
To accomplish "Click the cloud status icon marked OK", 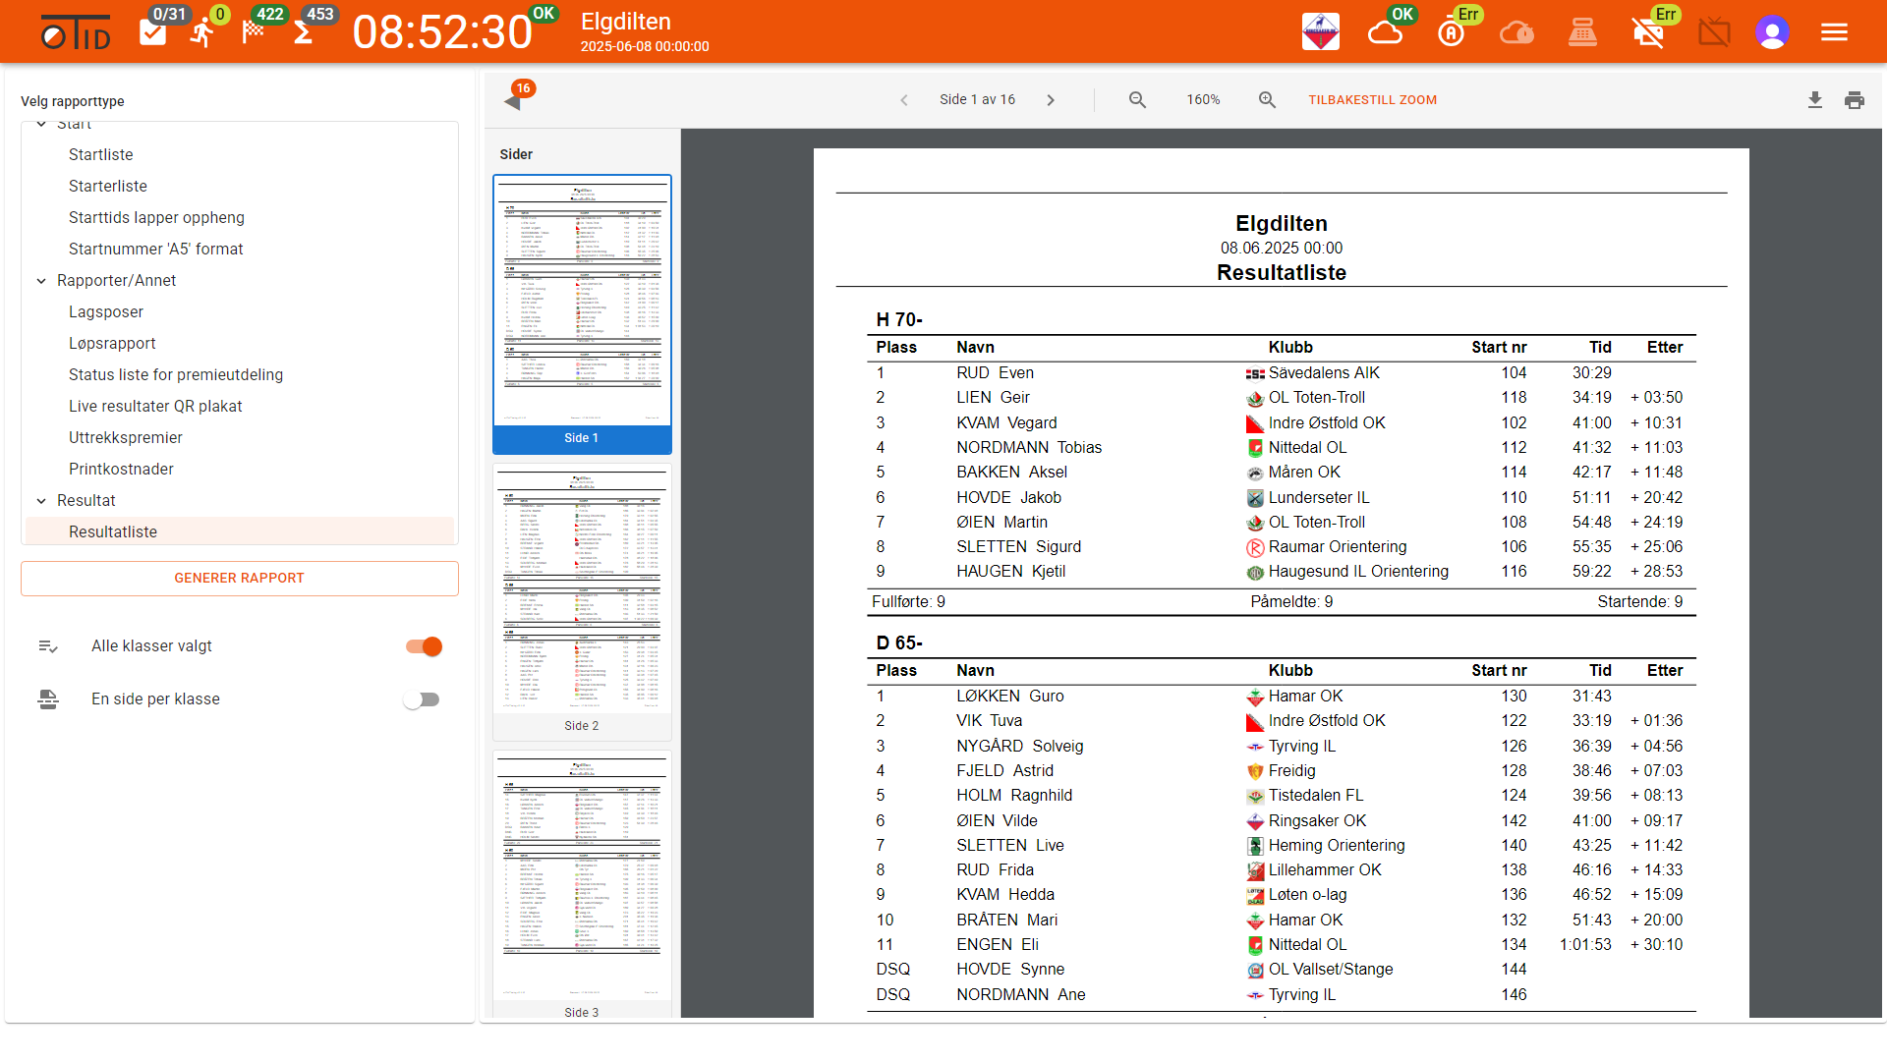I will (1386, 33).
